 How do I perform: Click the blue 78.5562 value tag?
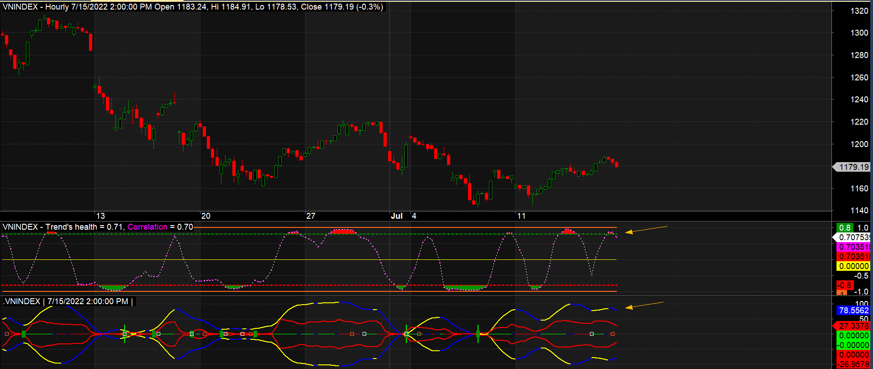[x=853, y=311]
